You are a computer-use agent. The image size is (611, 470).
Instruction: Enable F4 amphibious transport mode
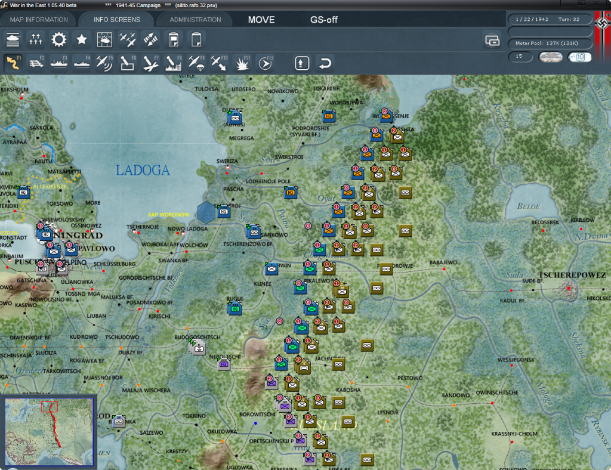82,63
